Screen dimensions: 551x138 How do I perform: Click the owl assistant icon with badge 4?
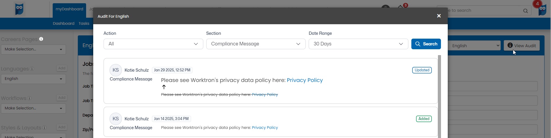tap(542, 9)
